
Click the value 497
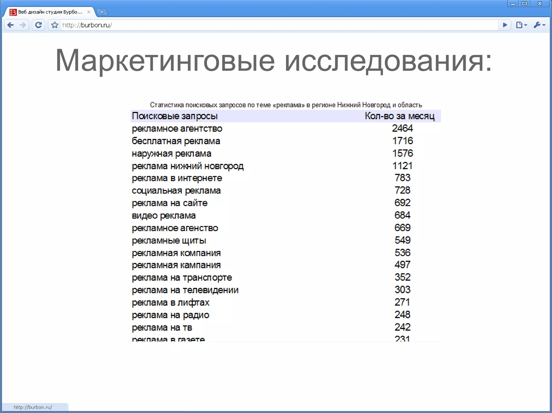[x=402, y=265]
